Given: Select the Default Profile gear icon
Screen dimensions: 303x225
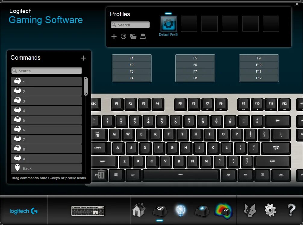Looking at the screenshot, I should tap(168, 24).
